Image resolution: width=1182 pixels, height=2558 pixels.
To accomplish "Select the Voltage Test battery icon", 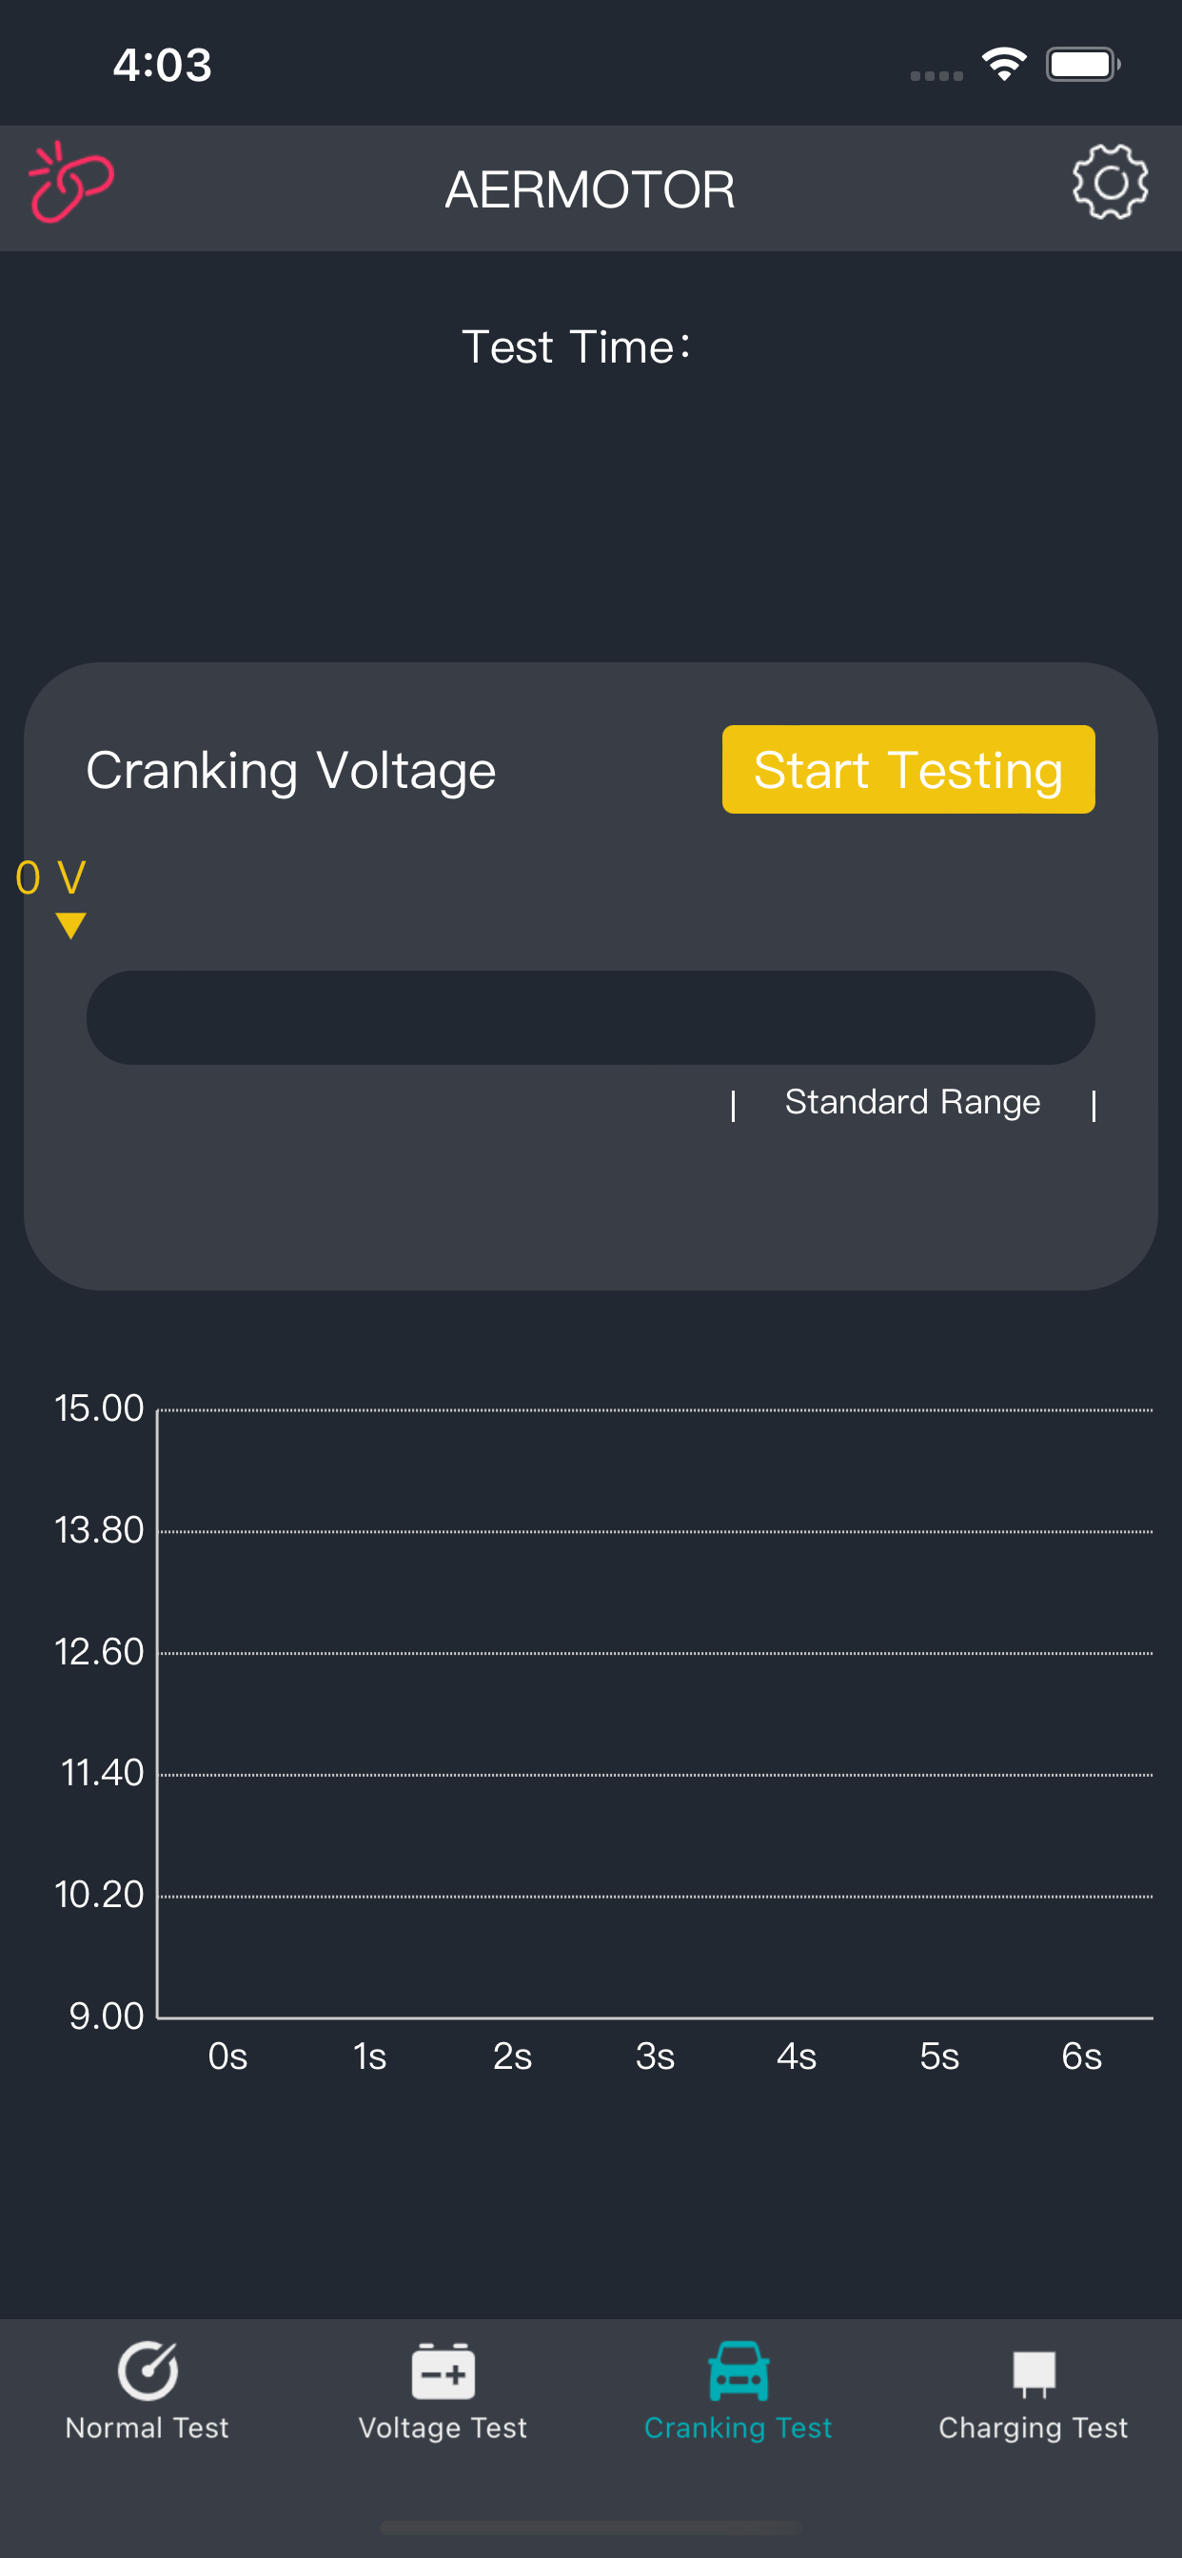I will coord(443,2371).
